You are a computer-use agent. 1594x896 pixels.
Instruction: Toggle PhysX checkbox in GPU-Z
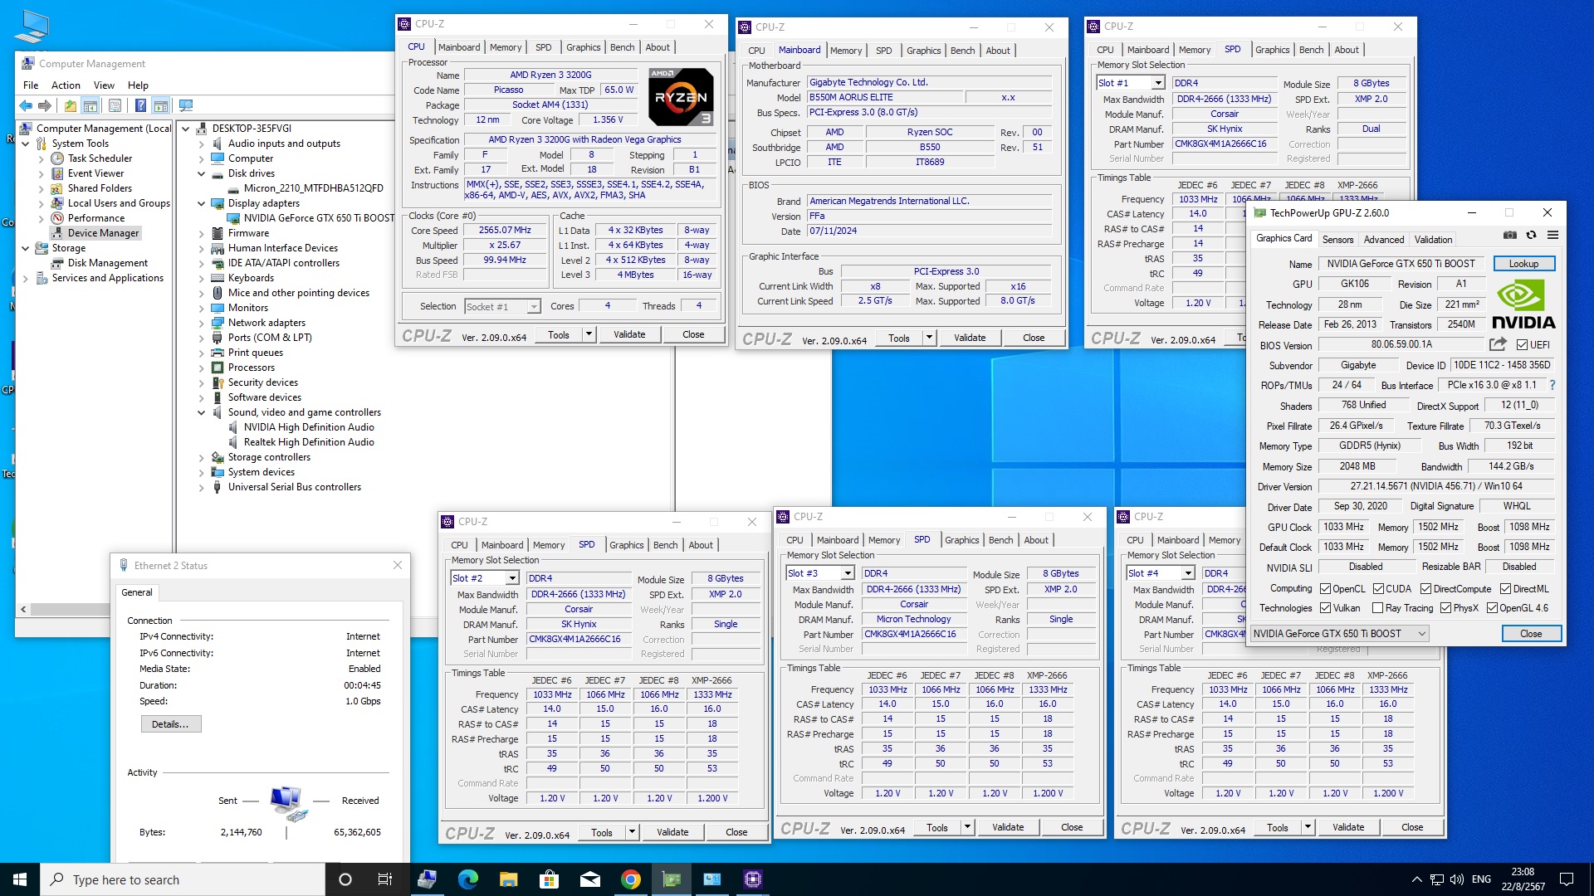[1445, 608]
